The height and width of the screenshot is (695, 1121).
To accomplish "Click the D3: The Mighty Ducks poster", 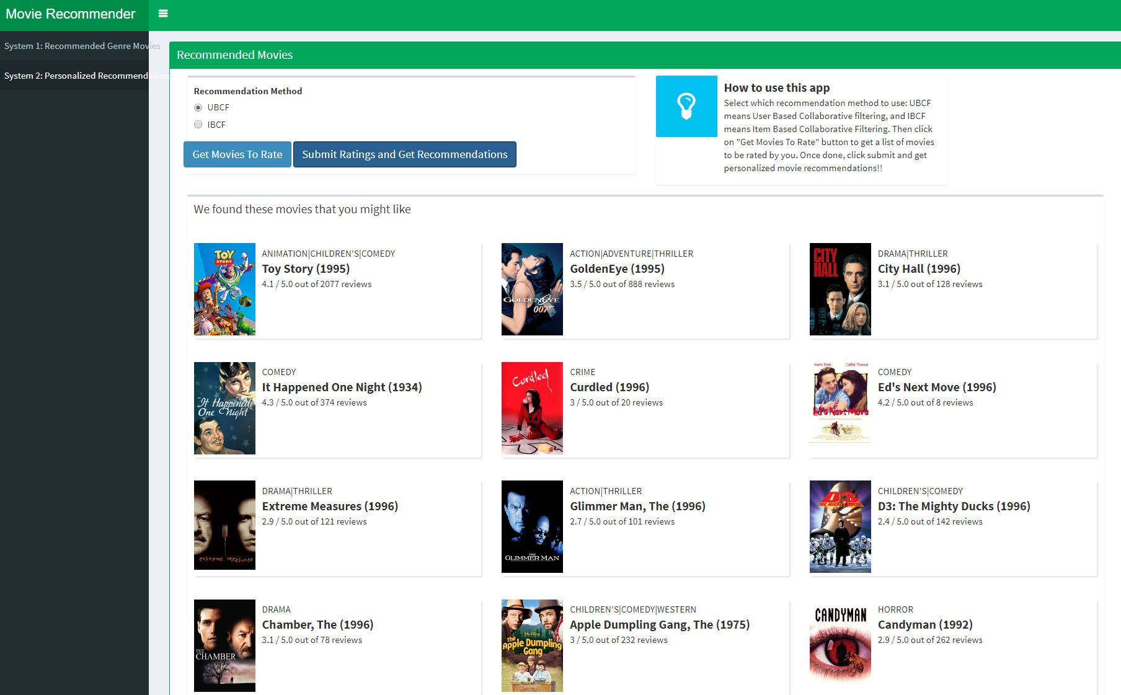I will coord(840,526).
